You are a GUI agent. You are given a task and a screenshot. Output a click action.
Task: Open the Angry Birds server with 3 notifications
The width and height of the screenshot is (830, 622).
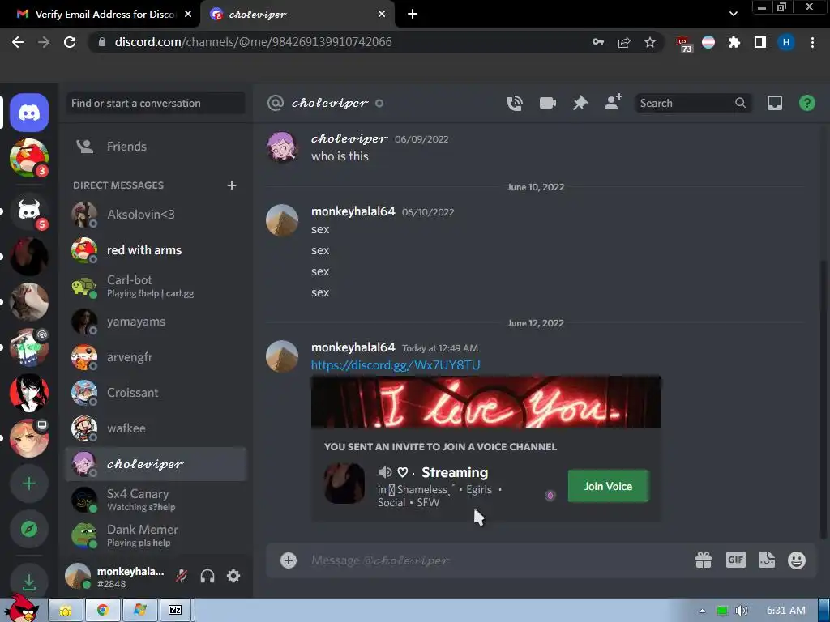[29, 158]
